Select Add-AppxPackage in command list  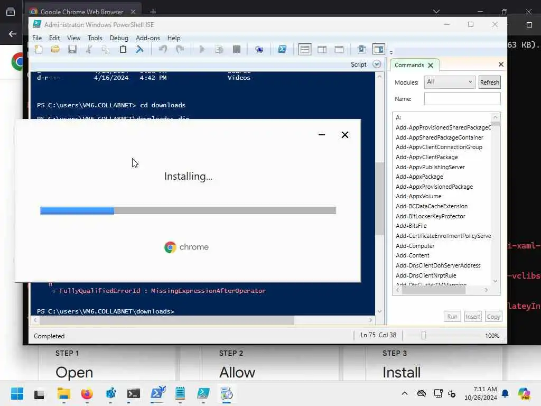pos(419,177)
